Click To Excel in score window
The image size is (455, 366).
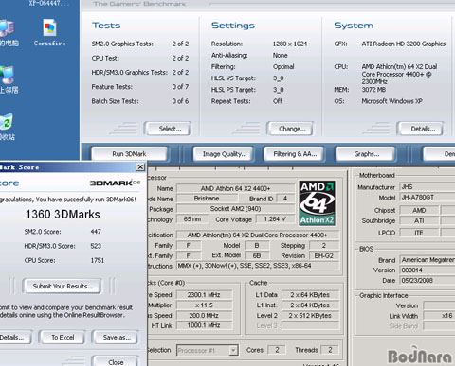[x=63, y=338]
